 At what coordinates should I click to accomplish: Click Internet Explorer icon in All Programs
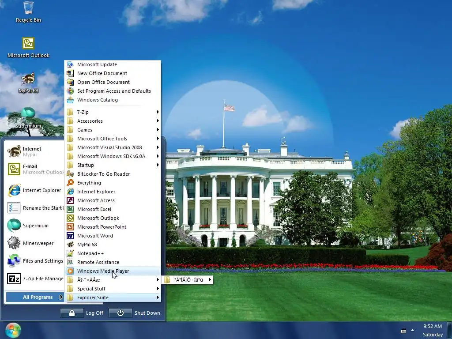click(70, 192)
